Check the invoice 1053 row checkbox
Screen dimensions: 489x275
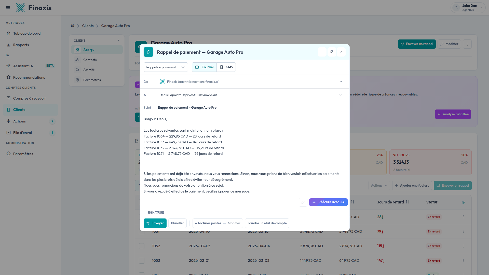[x=142, y=261]
